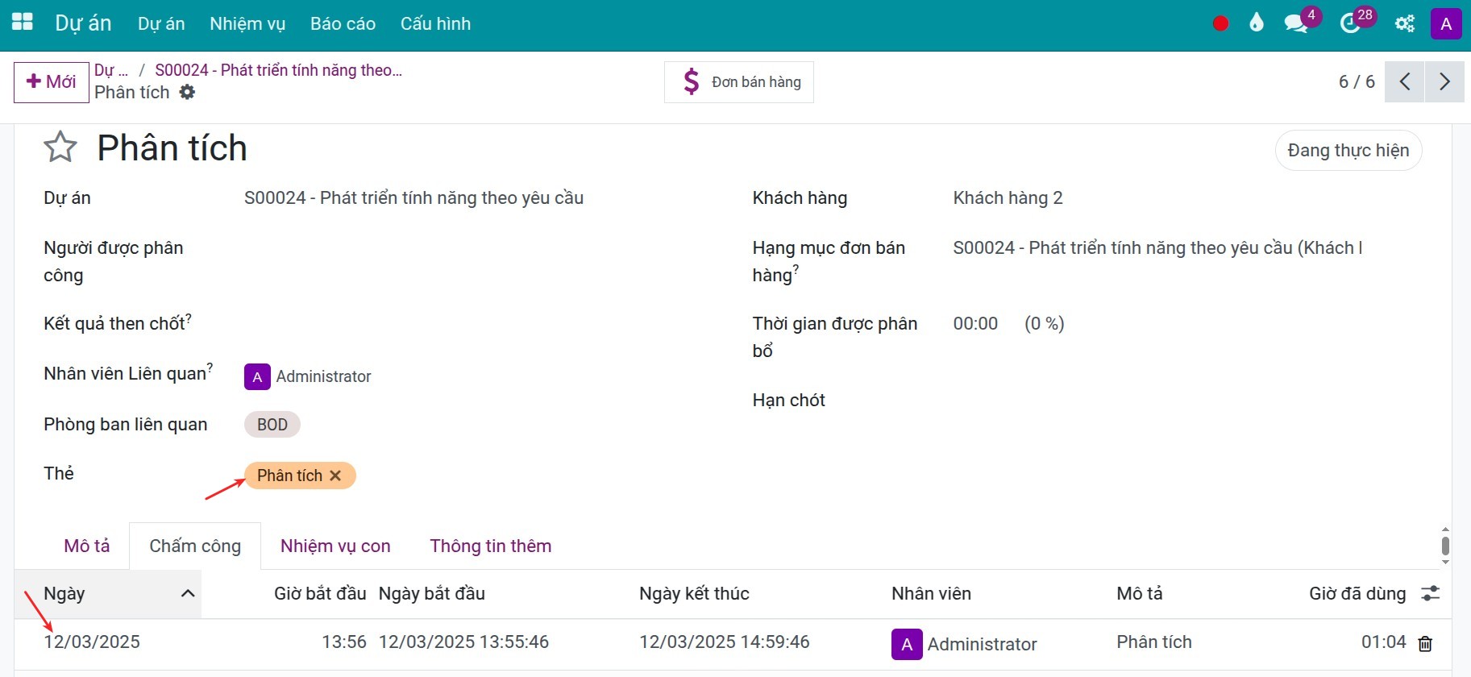Click the red recording indicator icon

pos(1220,23)
